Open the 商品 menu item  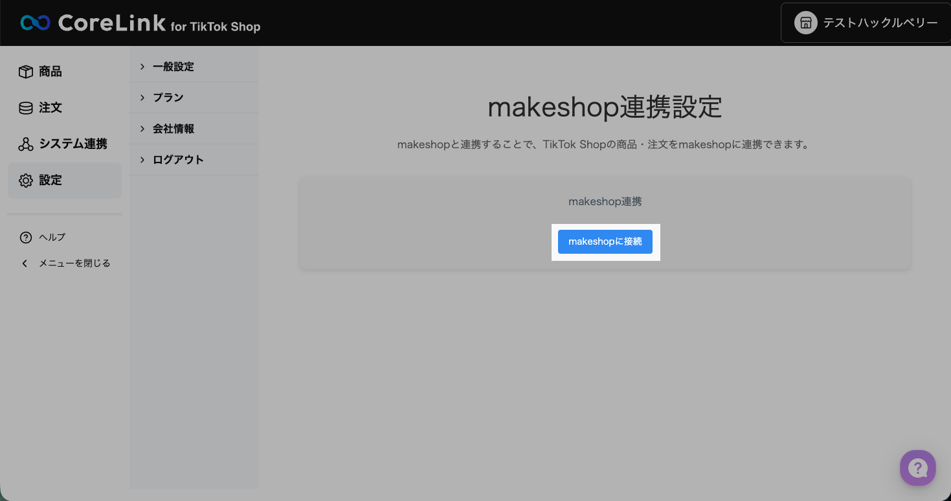65,72
